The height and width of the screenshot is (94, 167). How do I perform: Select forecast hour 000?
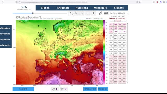(111, 35)
